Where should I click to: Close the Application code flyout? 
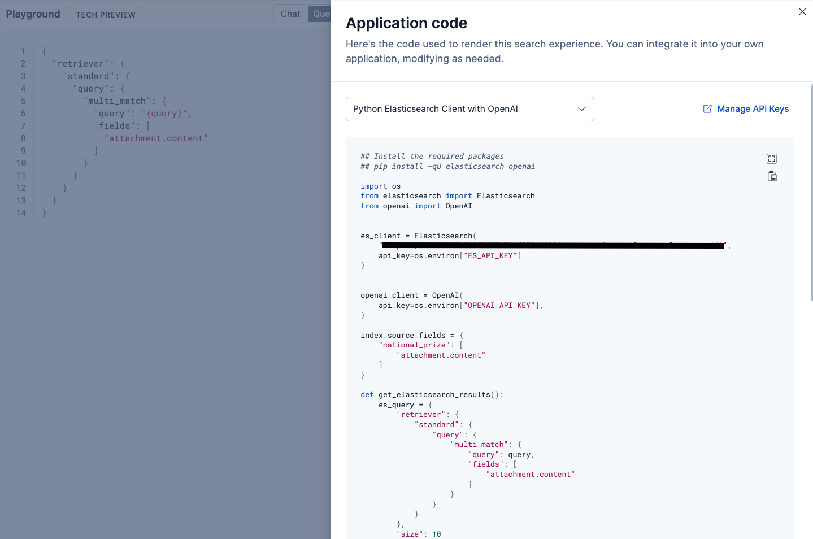click(802, 11)
